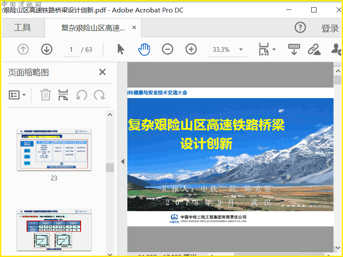343x257 pixels.
Task: Expand the page fit options arrow
Action: (274, 49)
